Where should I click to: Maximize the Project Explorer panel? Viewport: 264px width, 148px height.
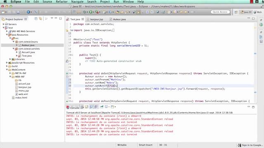[61, 18]
